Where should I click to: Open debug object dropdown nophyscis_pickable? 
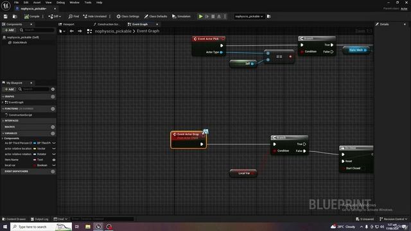pos(249,17)
